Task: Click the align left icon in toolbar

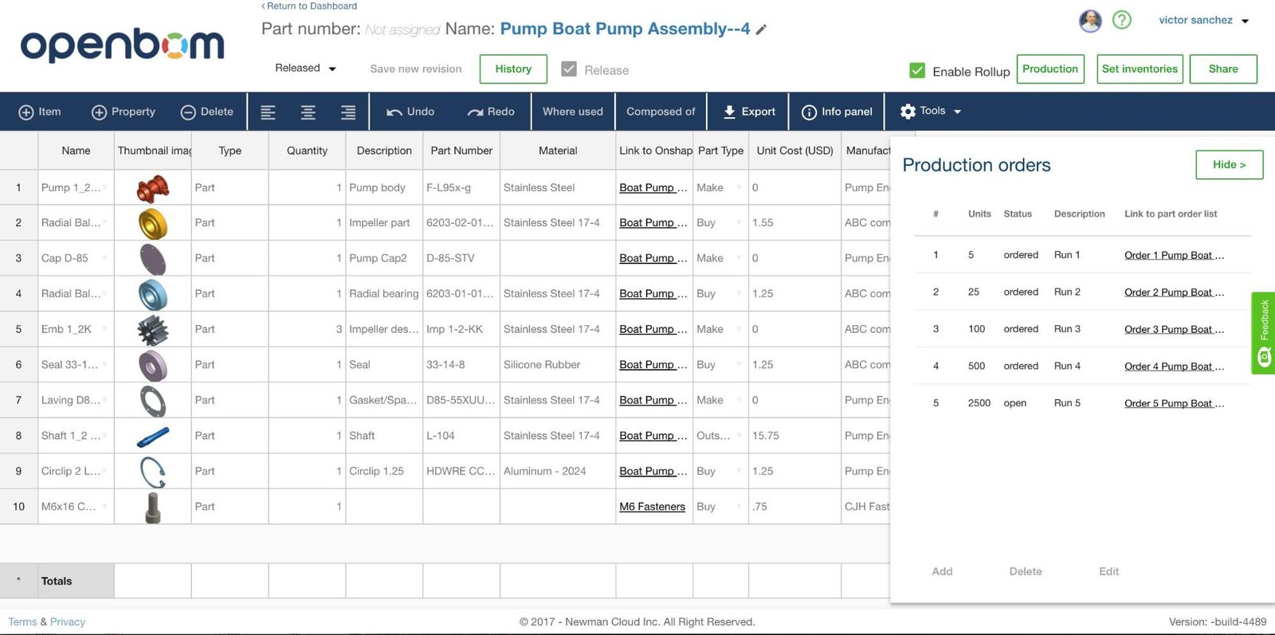Action: point(268,112)
